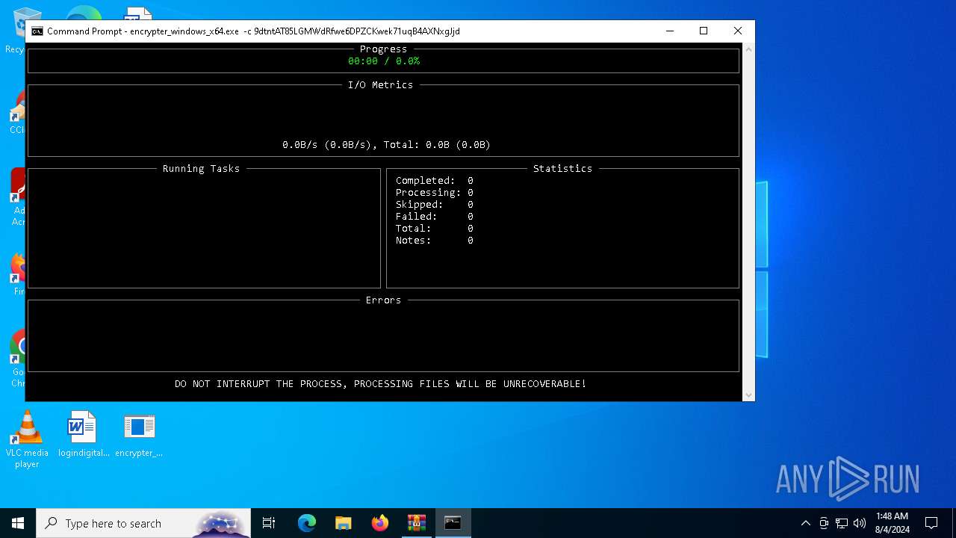Open File Explorer from the taskbar
This screenshot has height=538, width=956.
coord(344,523)
